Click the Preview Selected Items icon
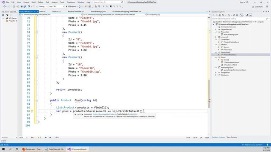Image resolution: width=271 pixels, height=152 pixels. coord(251,15)
